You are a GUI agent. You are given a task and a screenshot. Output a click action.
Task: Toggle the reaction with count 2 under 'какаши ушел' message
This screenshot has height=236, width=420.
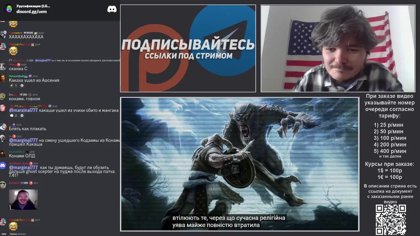pos(13,115)
